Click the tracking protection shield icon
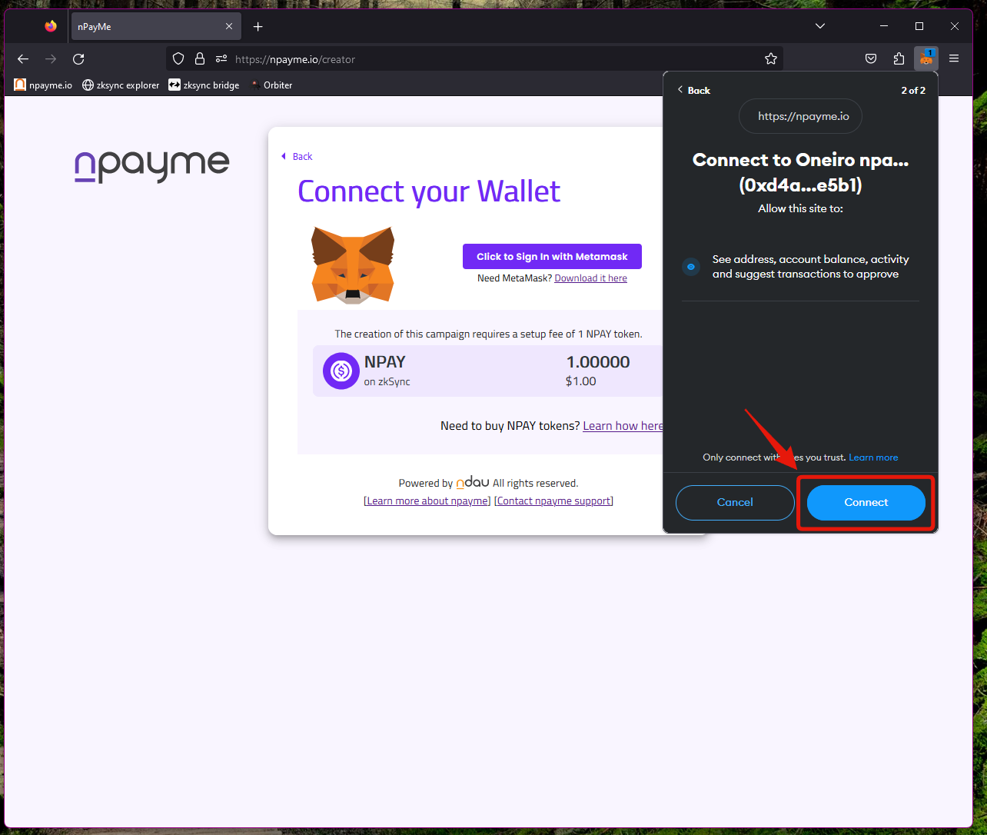 (178, 58)
